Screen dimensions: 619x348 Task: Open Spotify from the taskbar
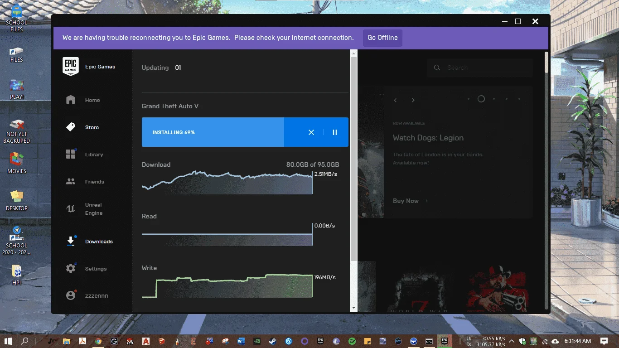[352, 341]
